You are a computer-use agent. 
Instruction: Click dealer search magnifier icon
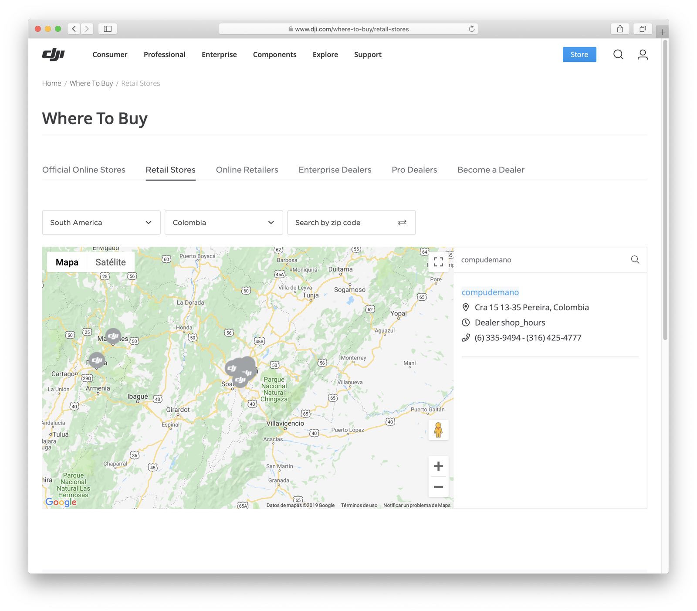635,260
